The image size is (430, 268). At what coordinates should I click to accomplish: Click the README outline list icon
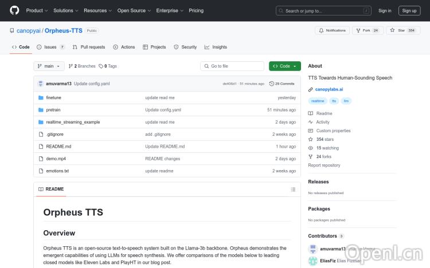click(x=294, y=189)
